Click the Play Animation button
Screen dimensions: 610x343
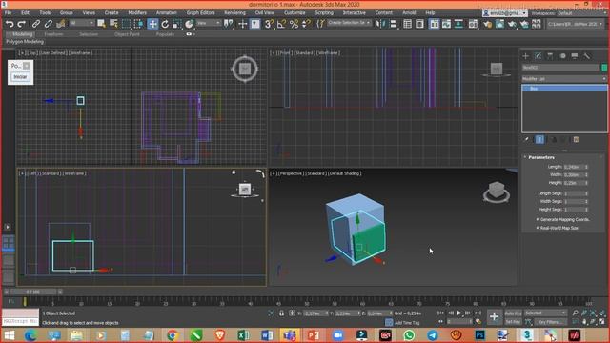459,313
